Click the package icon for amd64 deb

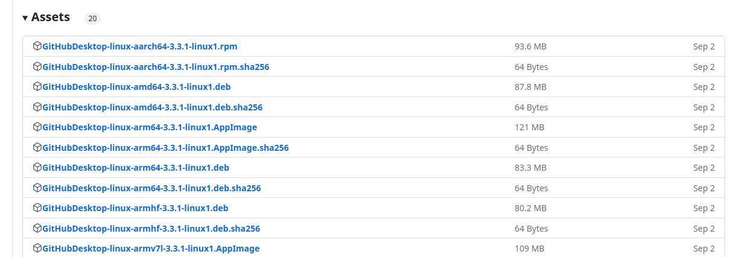[37, 87]
